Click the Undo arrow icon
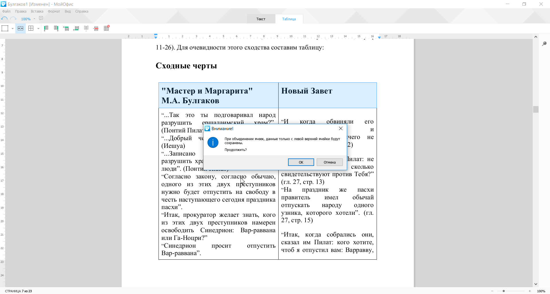Screen dimensions: 550x294 [4, 19]
